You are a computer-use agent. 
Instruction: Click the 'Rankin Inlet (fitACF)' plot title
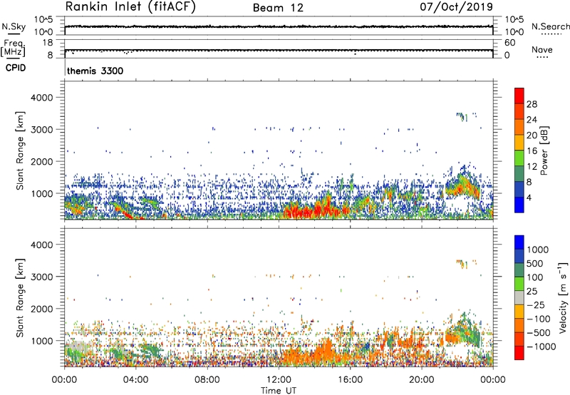pyautogui.click(x=130, y=7)
